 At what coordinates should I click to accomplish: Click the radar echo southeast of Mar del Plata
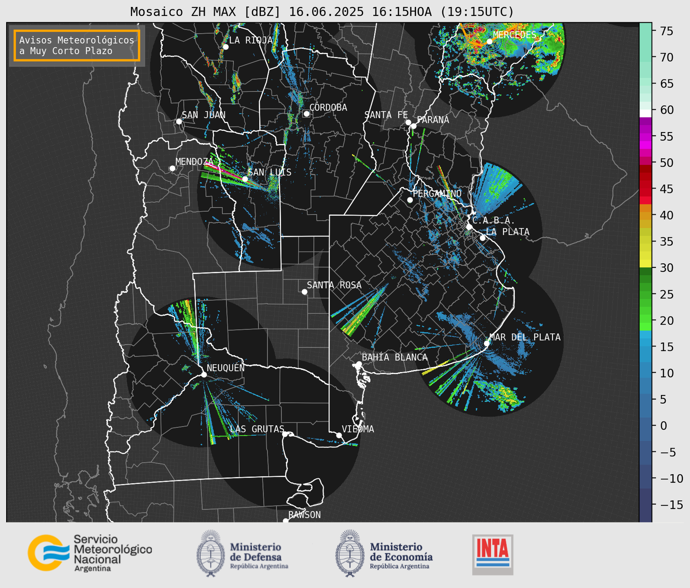pyautogui.click(x=502, y=395)
